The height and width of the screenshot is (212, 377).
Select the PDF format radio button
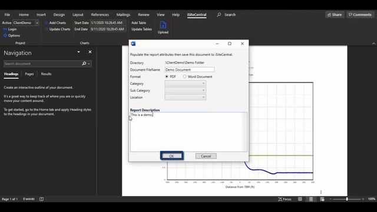click(167, 77)
